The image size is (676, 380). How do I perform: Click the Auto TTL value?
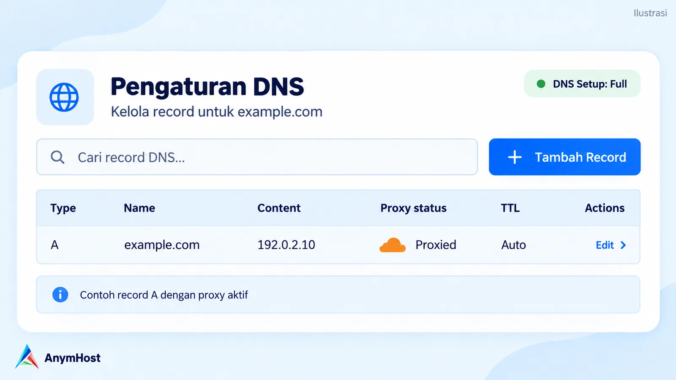(x=513, y=245)
